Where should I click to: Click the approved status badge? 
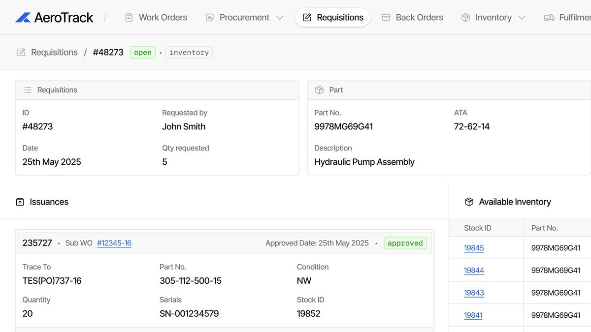pyautogui.click(x=405, y=243)
